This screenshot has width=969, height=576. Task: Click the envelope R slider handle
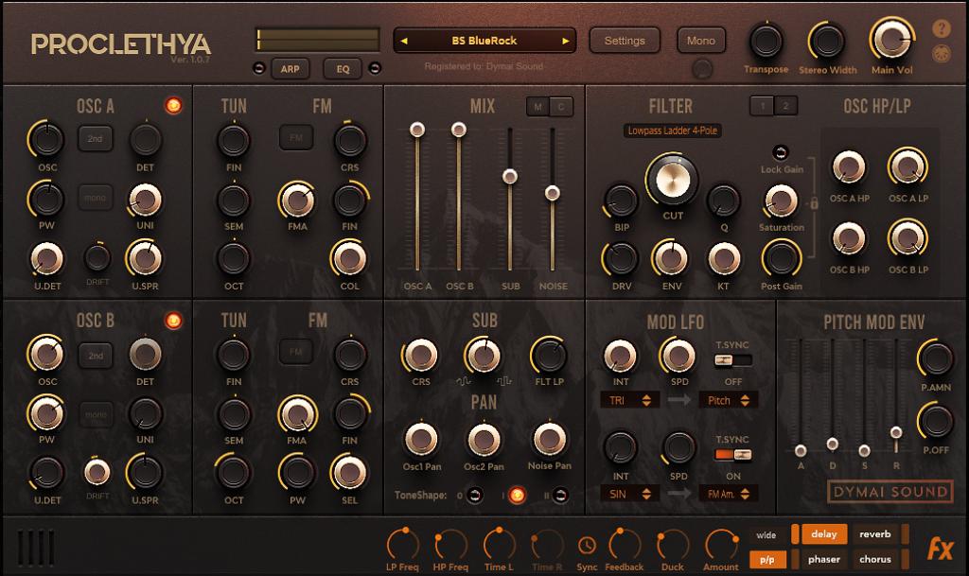click(x=896, y=432)
